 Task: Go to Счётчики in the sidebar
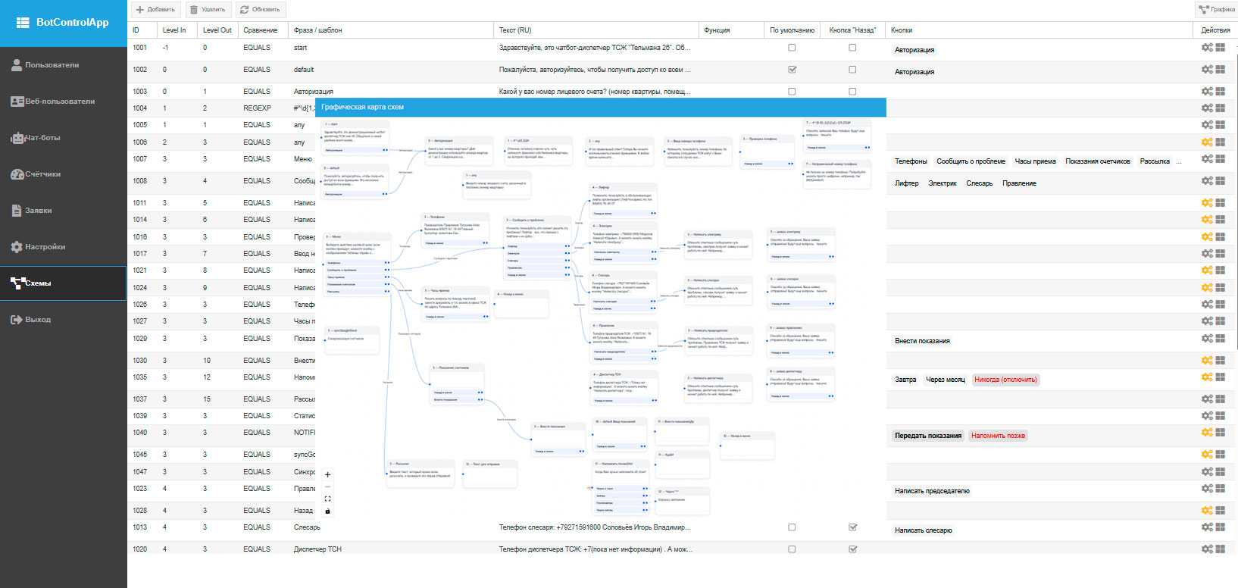point(64,174)
